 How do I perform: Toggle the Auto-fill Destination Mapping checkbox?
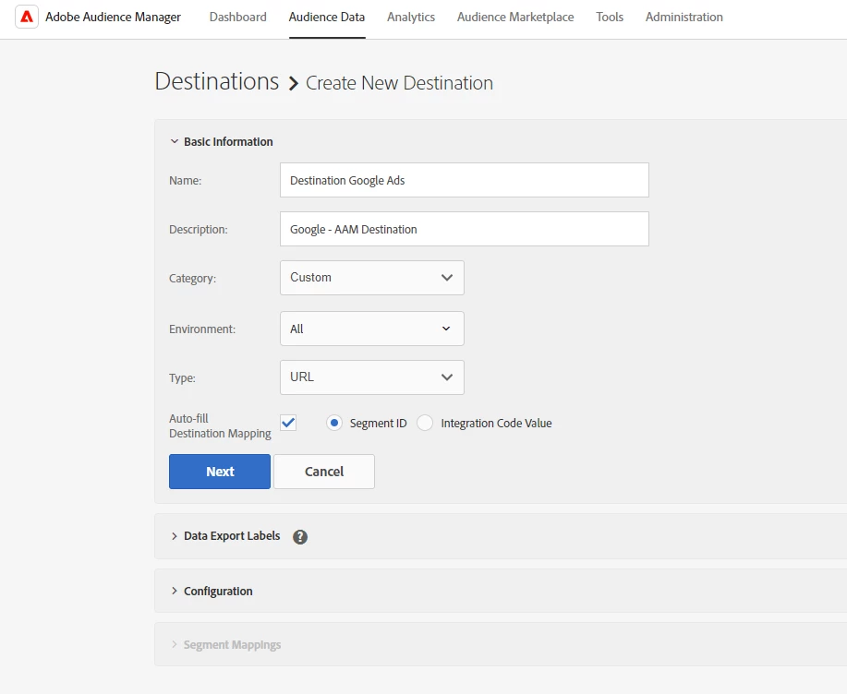(288, 423)
